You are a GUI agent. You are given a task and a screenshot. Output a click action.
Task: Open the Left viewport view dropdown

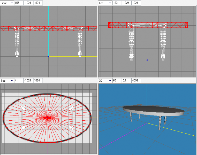110,3
